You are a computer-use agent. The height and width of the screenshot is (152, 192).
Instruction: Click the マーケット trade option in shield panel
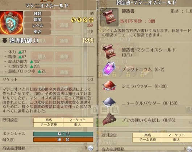tap(78, 120)
